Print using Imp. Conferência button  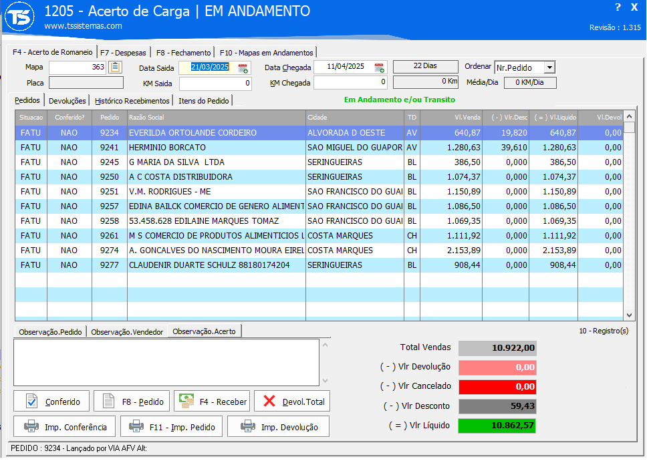(65, 427)
